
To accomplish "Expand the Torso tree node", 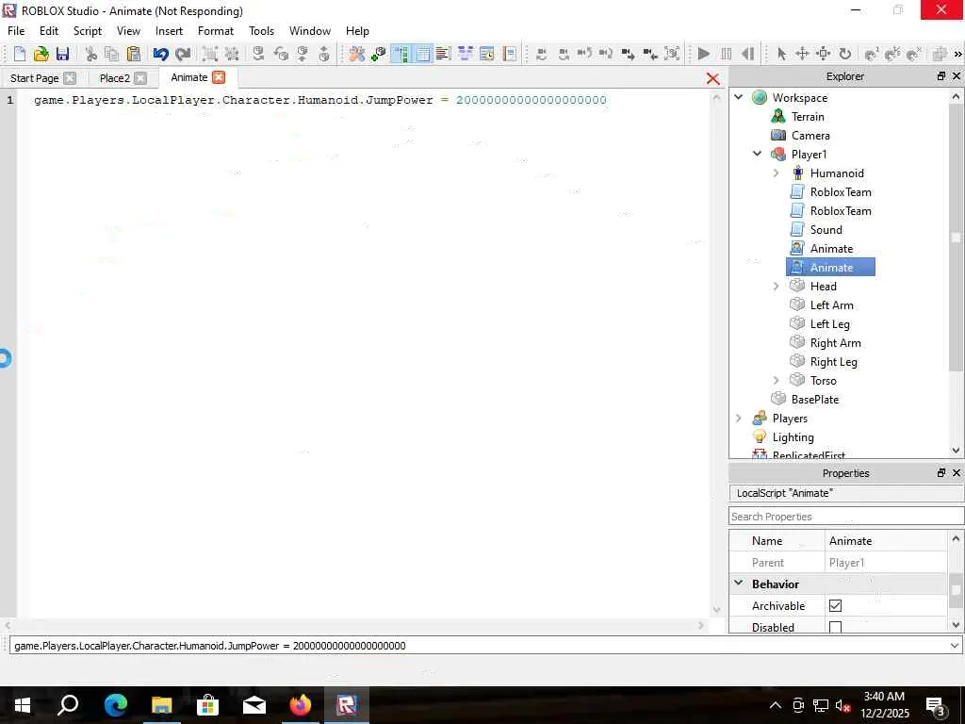I will pos(777,381).
